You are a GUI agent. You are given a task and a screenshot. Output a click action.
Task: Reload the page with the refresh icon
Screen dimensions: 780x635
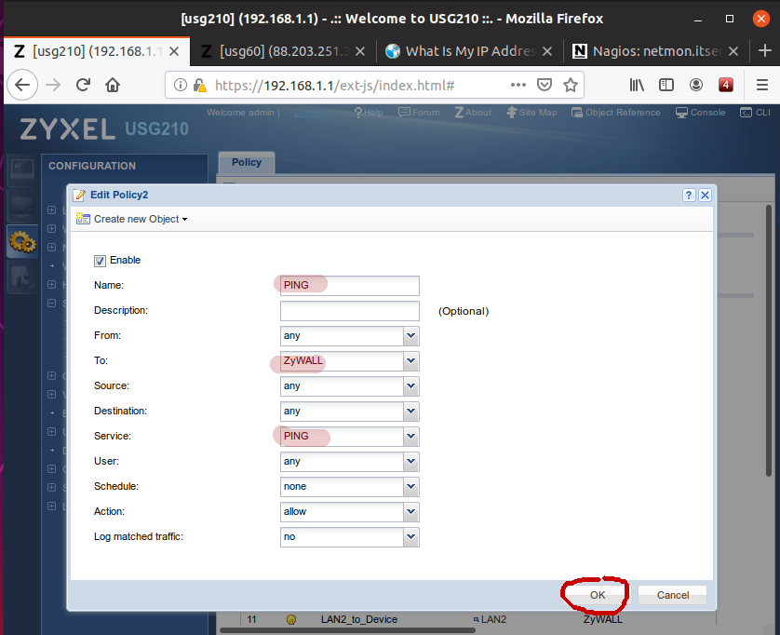click(x=83, y=85)
